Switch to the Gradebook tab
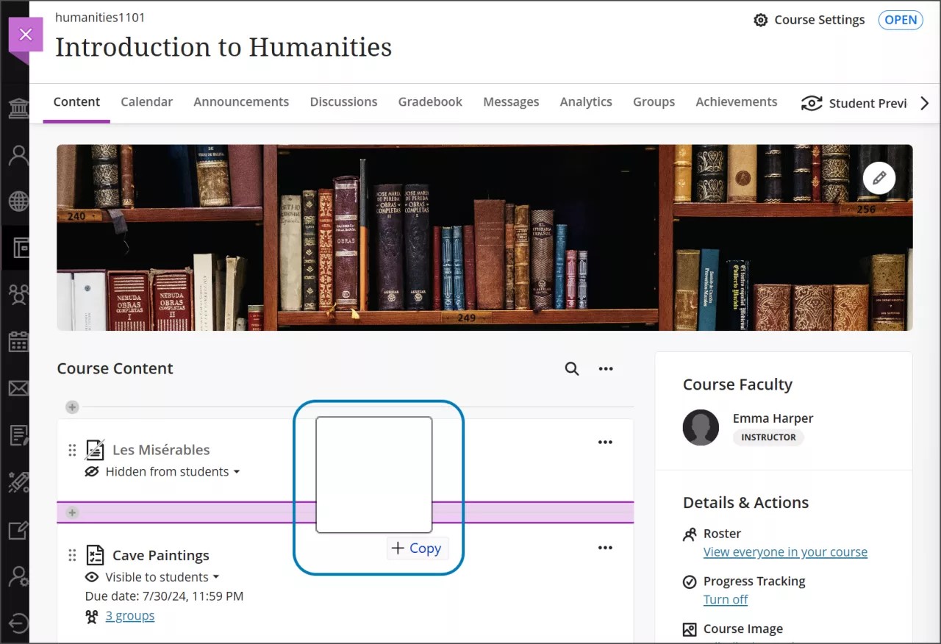Image resolution: width=941 pixels, height=644 pixels. (430, 102)
